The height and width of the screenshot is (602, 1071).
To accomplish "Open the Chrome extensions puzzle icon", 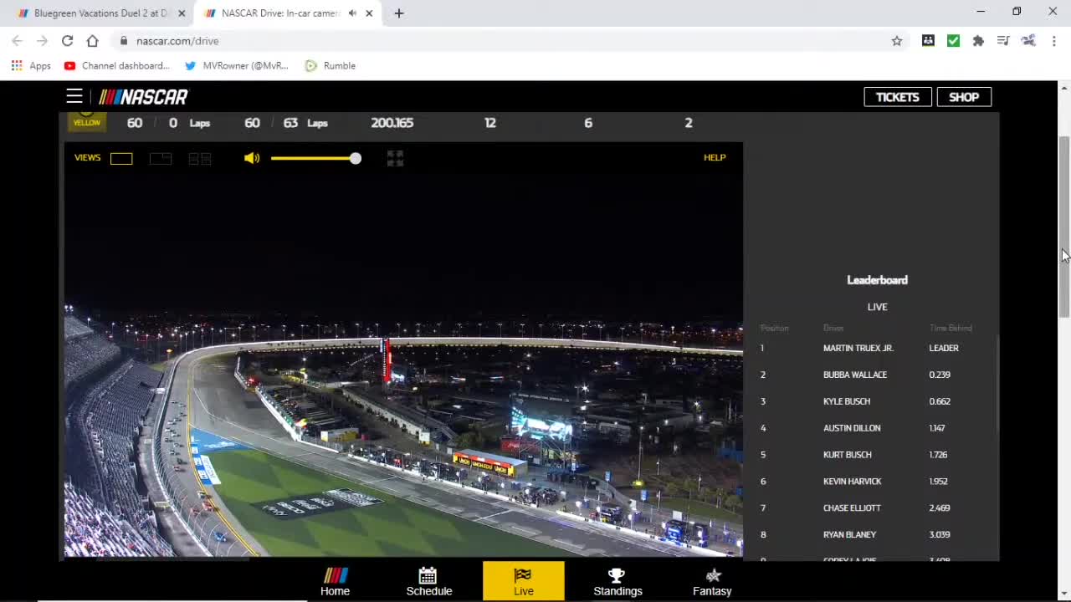I will [x=978, y=41].
